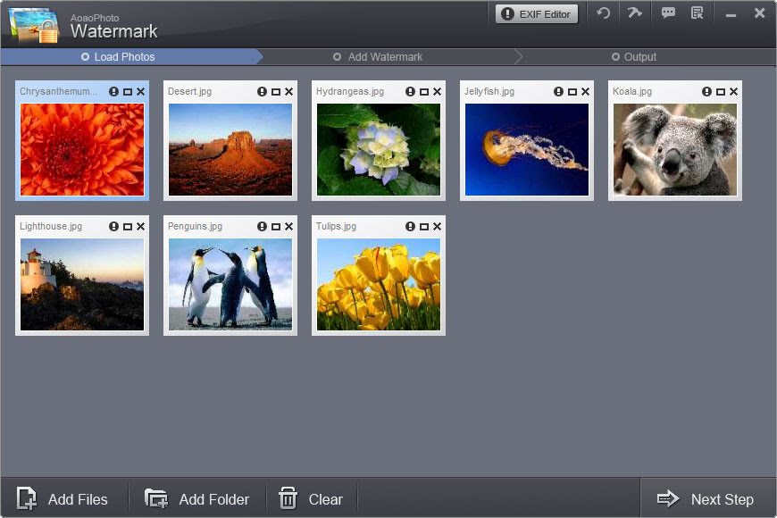Show EXIF info for Koala.jpg

click(706, 92)
